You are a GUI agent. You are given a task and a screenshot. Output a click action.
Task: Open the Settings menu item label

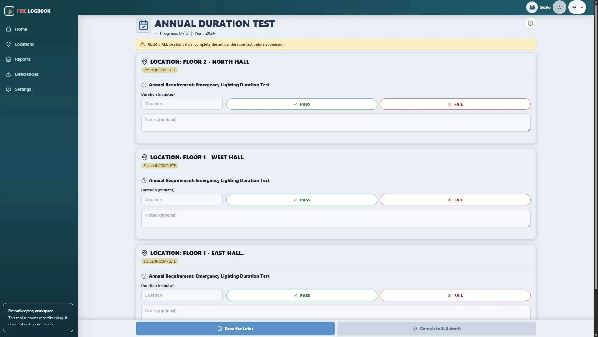[x=23, y=89]
